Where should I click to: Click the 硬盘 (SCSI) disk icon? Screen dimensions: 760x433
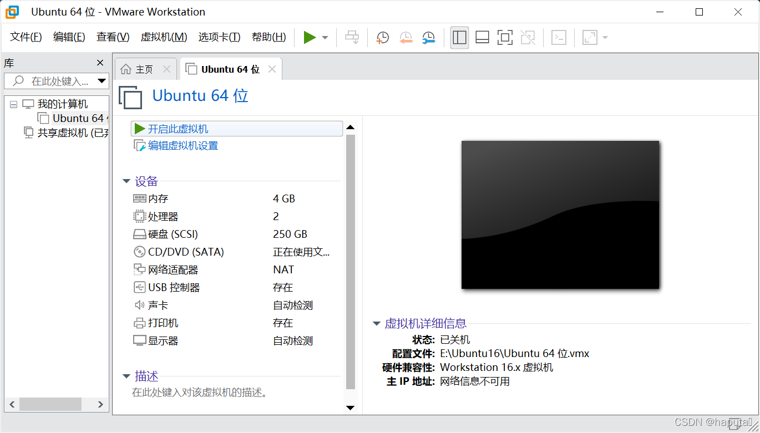tap(139, 234)
